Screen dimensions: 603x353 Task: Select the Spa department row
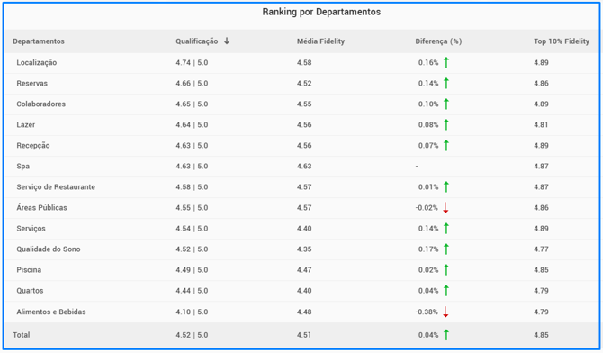[301, 167]
